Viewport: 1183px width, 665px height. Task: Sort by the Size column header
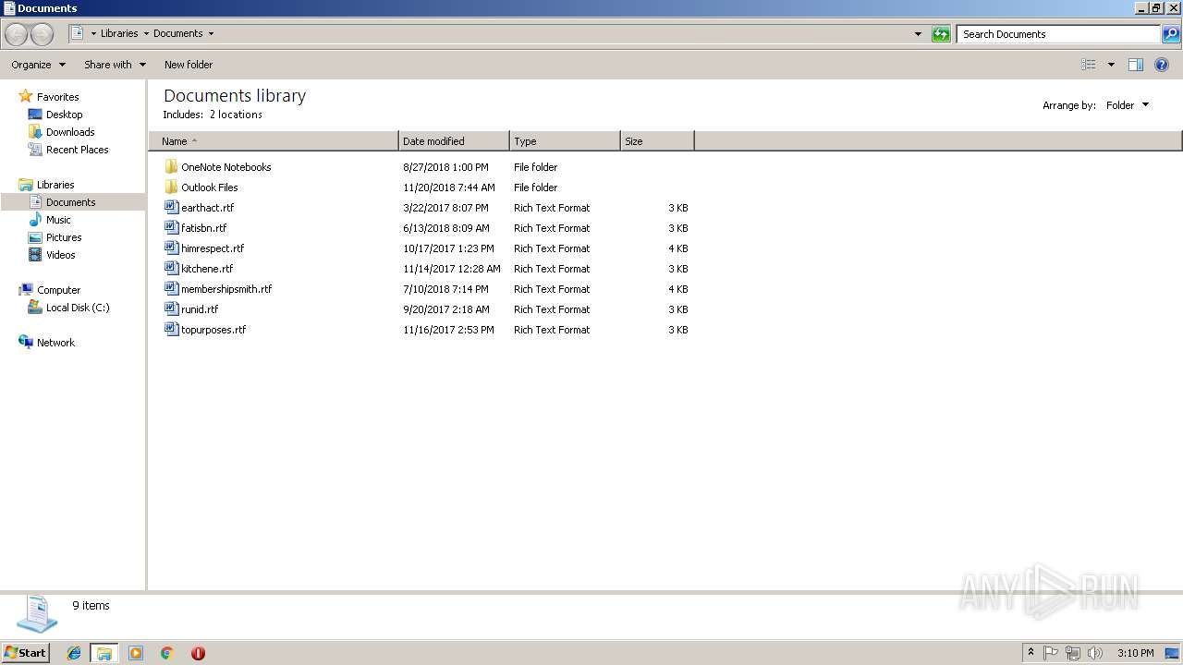click(x=657, y=141)
